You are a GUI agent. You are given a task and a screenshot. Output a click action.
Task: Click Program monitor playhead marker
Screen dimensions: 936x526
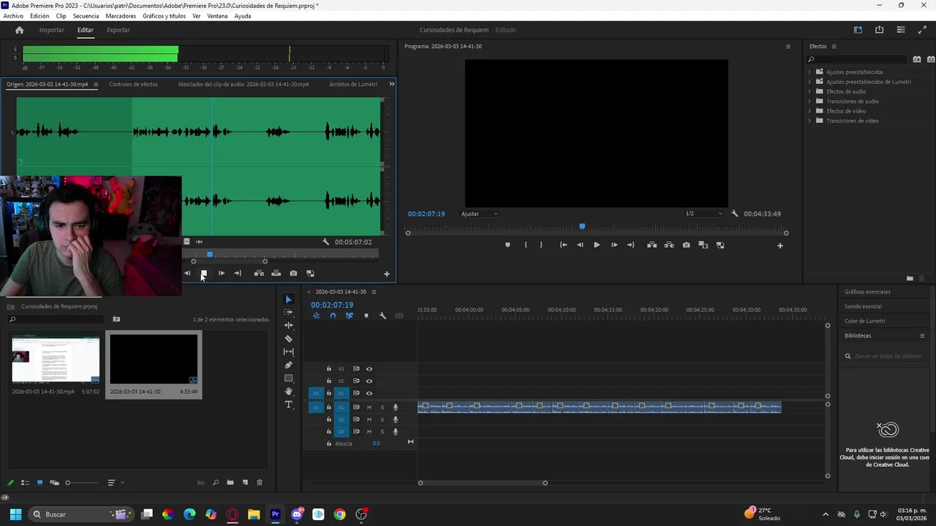(582, 226)
